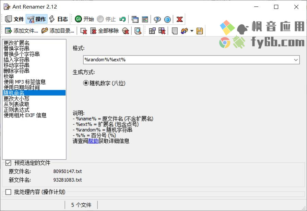Screen dimensions: 307x211
Task: Minimize the Ant Renamer window
Action: 256,7
